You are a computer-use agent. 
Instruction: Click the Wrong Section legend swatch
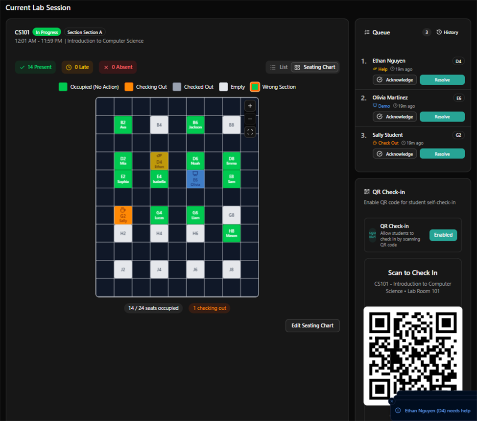(x=255, y=87)
